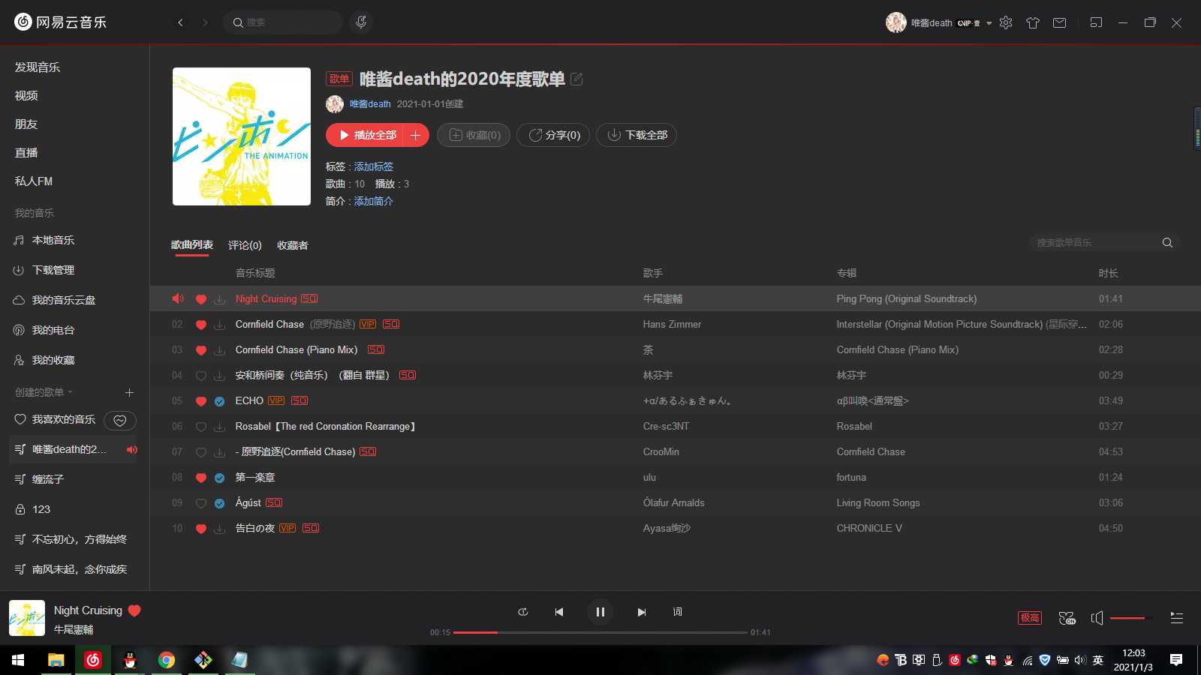Image resolution: width=1201 pixels, height=675 pixels.
Task: Mute volume speaker icon
Action: pyautogui.click(x=1097, y=618)
